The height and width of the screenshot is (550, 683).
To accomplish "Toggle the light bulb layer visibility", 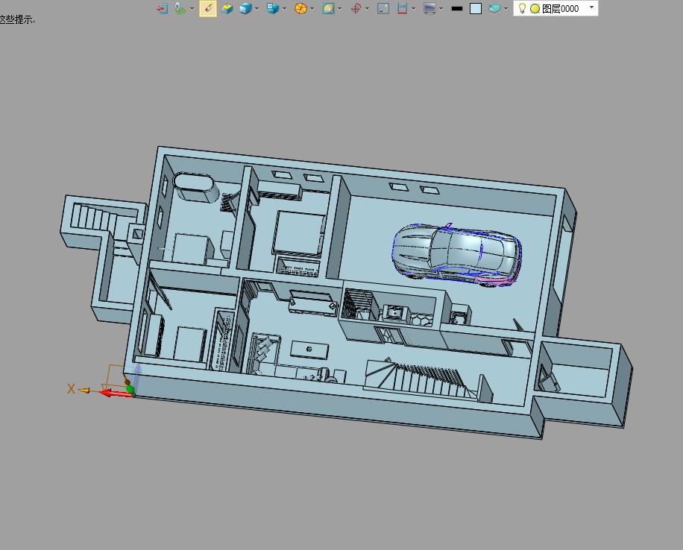I will (522, 8).
